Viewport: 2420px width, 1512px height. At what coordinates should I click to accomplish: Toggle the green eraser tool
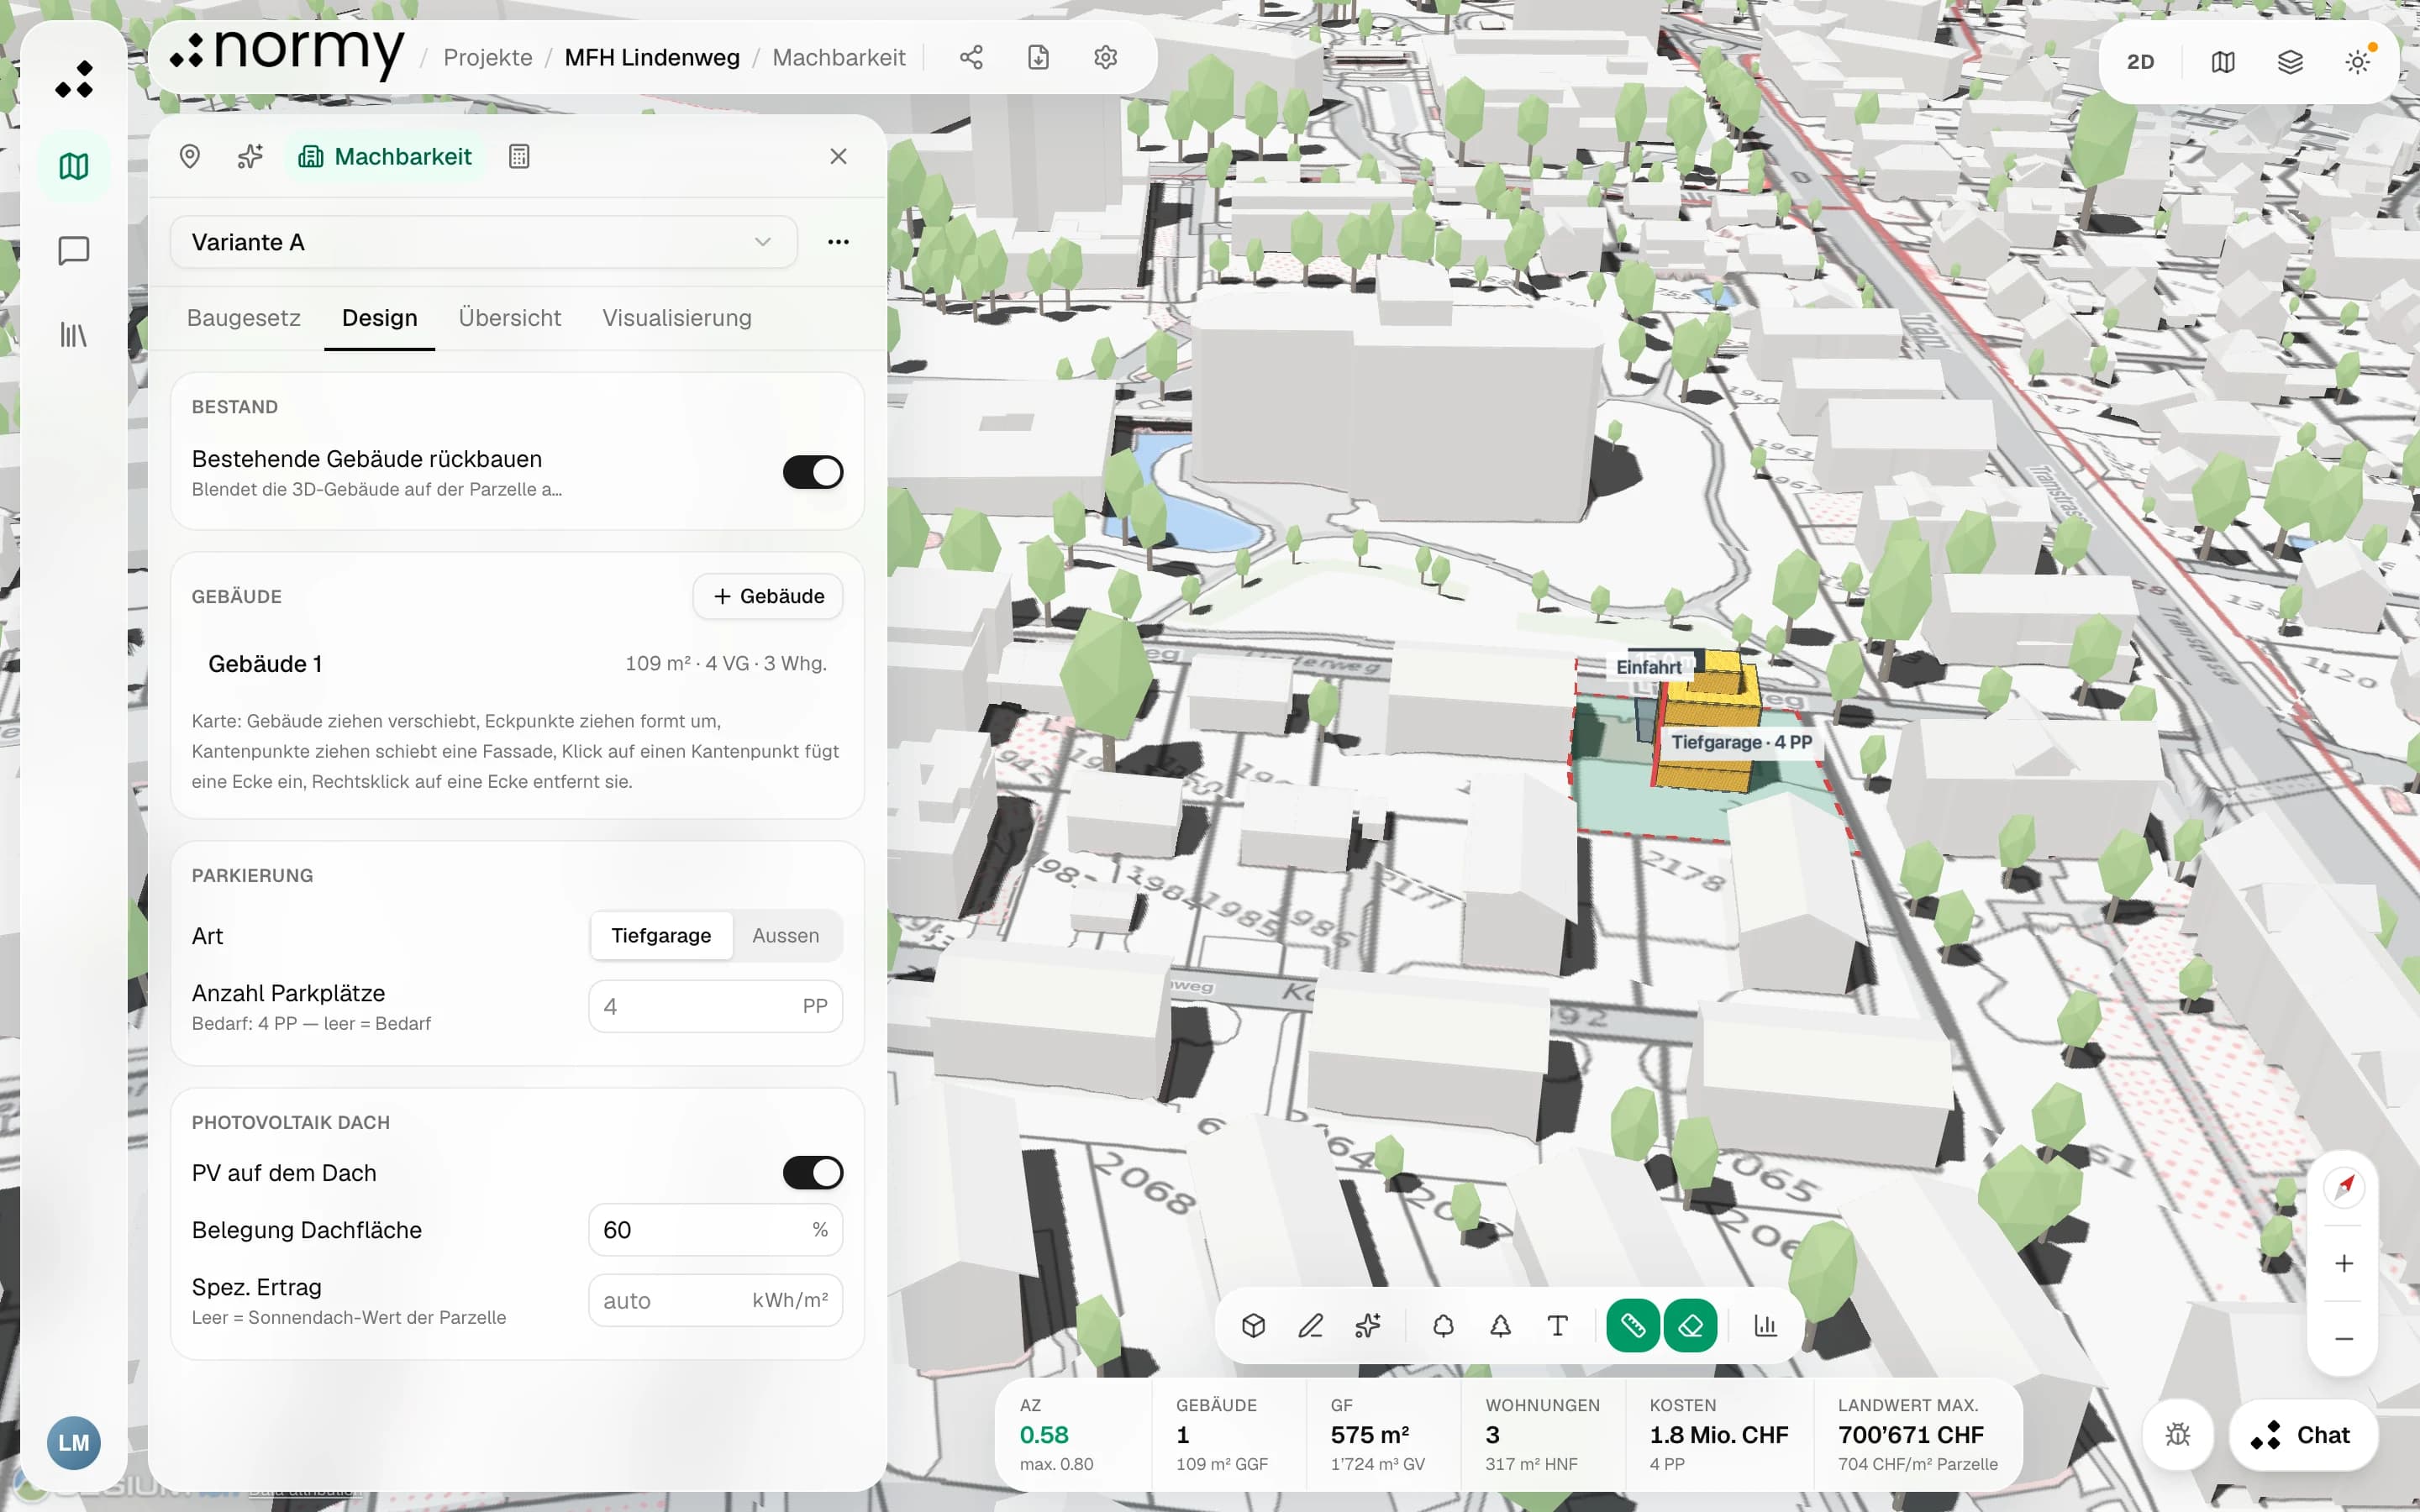click(1691, 1325)
